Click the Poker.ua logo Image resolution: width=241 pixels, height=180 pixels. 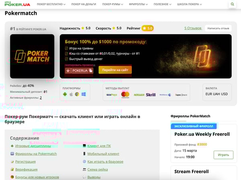point(17,4)
